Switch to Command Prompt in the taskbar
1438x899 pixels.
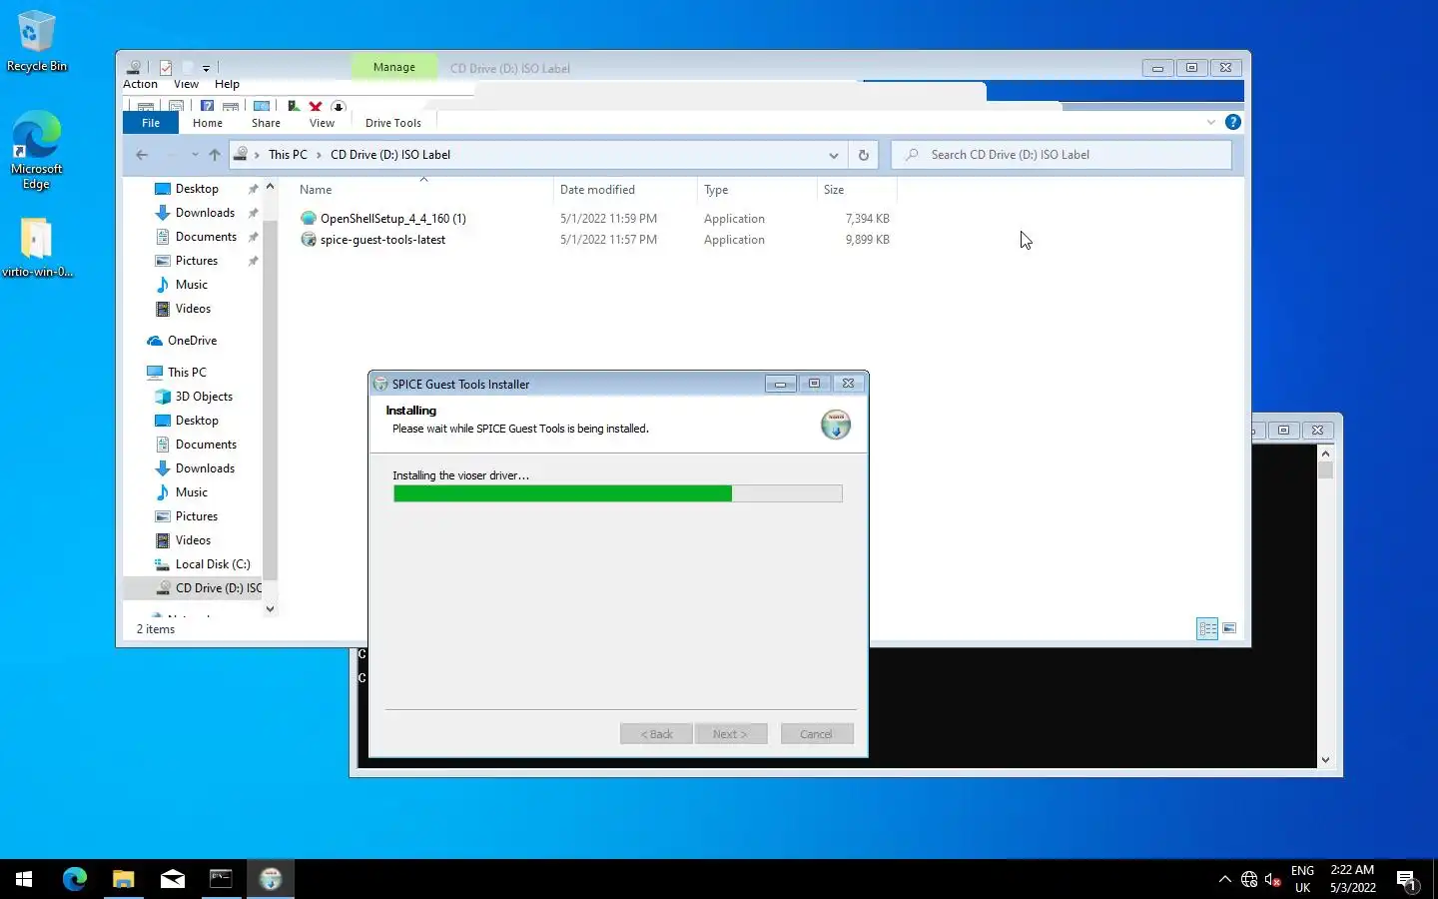pos(221,879)
